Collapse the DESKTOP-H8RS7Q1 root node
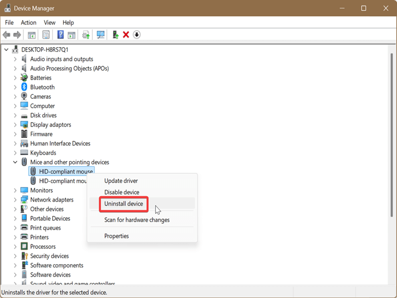This screenshot has width=397, height=298. tap(6, 50)
